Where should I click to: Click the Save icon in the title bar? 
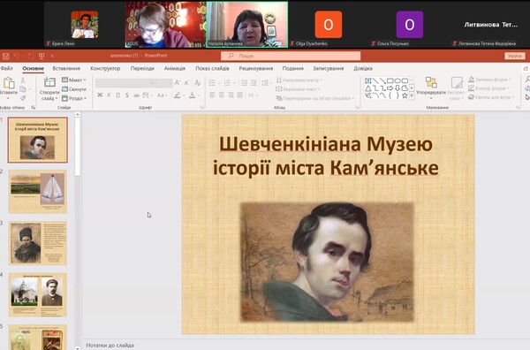[6, 56]
